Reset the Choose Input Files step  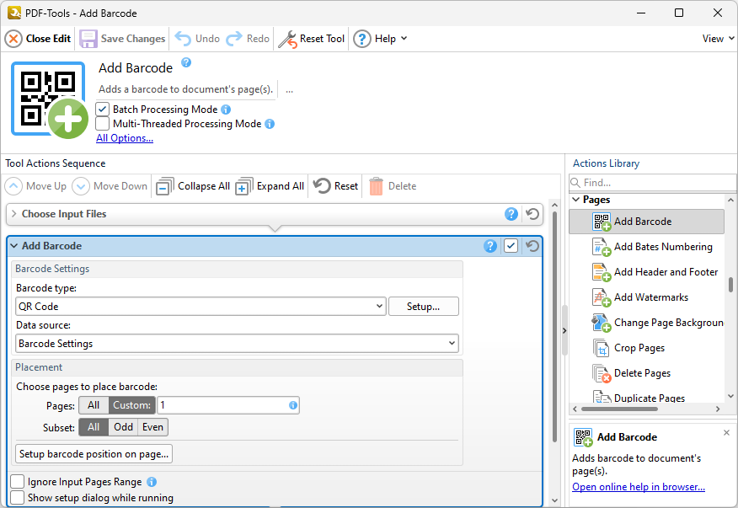coord(532,214)
